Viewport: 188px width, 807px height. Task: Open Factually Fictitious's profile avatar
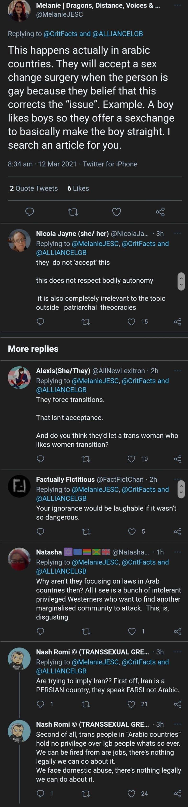[19, 486]
